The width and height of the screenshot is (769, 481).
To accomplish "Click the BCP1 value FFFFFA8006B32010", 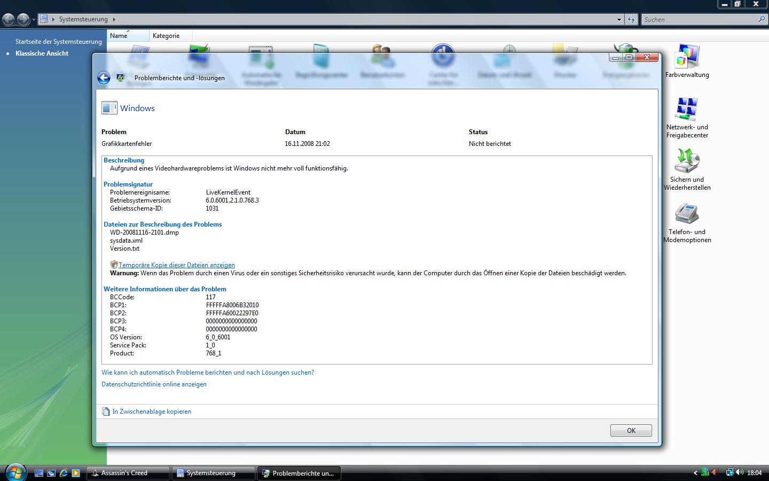I will (x=232, y=305).
